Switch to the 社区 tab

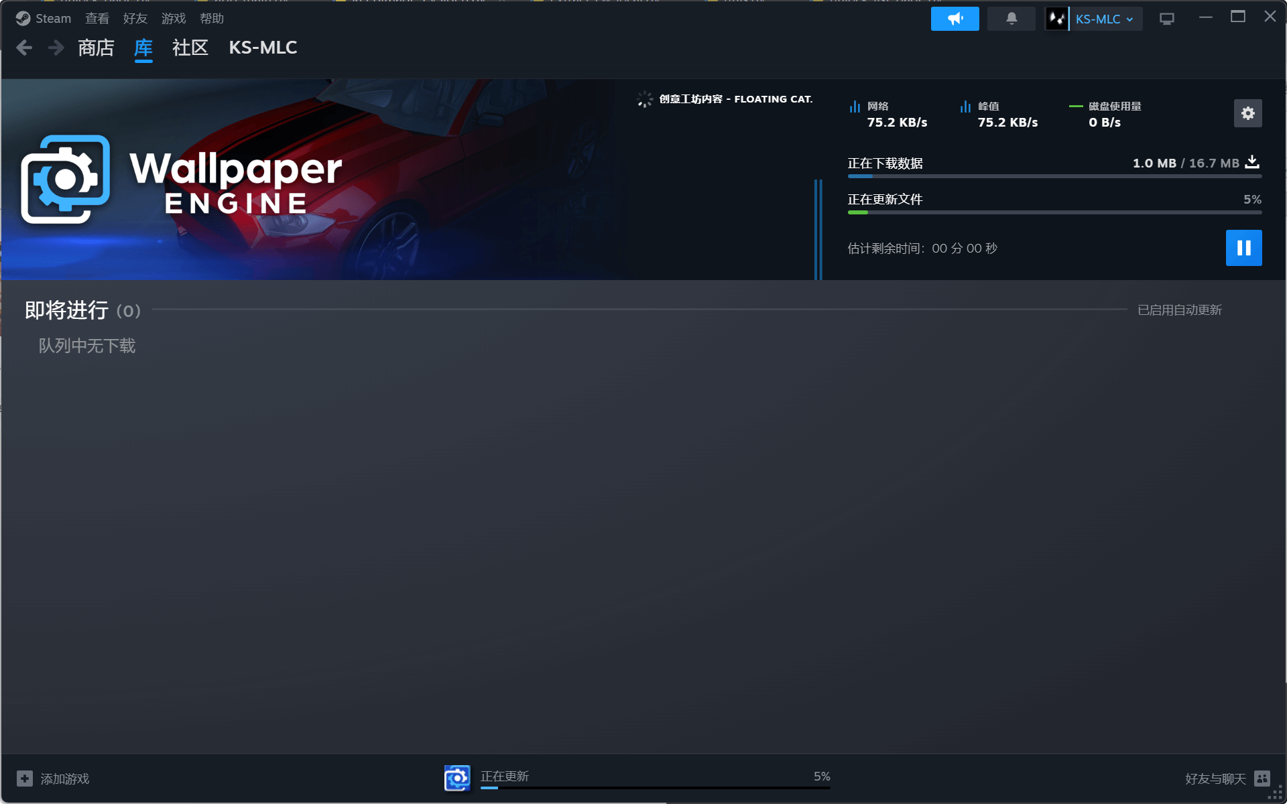pyautogui.click(x=190, y=48)
